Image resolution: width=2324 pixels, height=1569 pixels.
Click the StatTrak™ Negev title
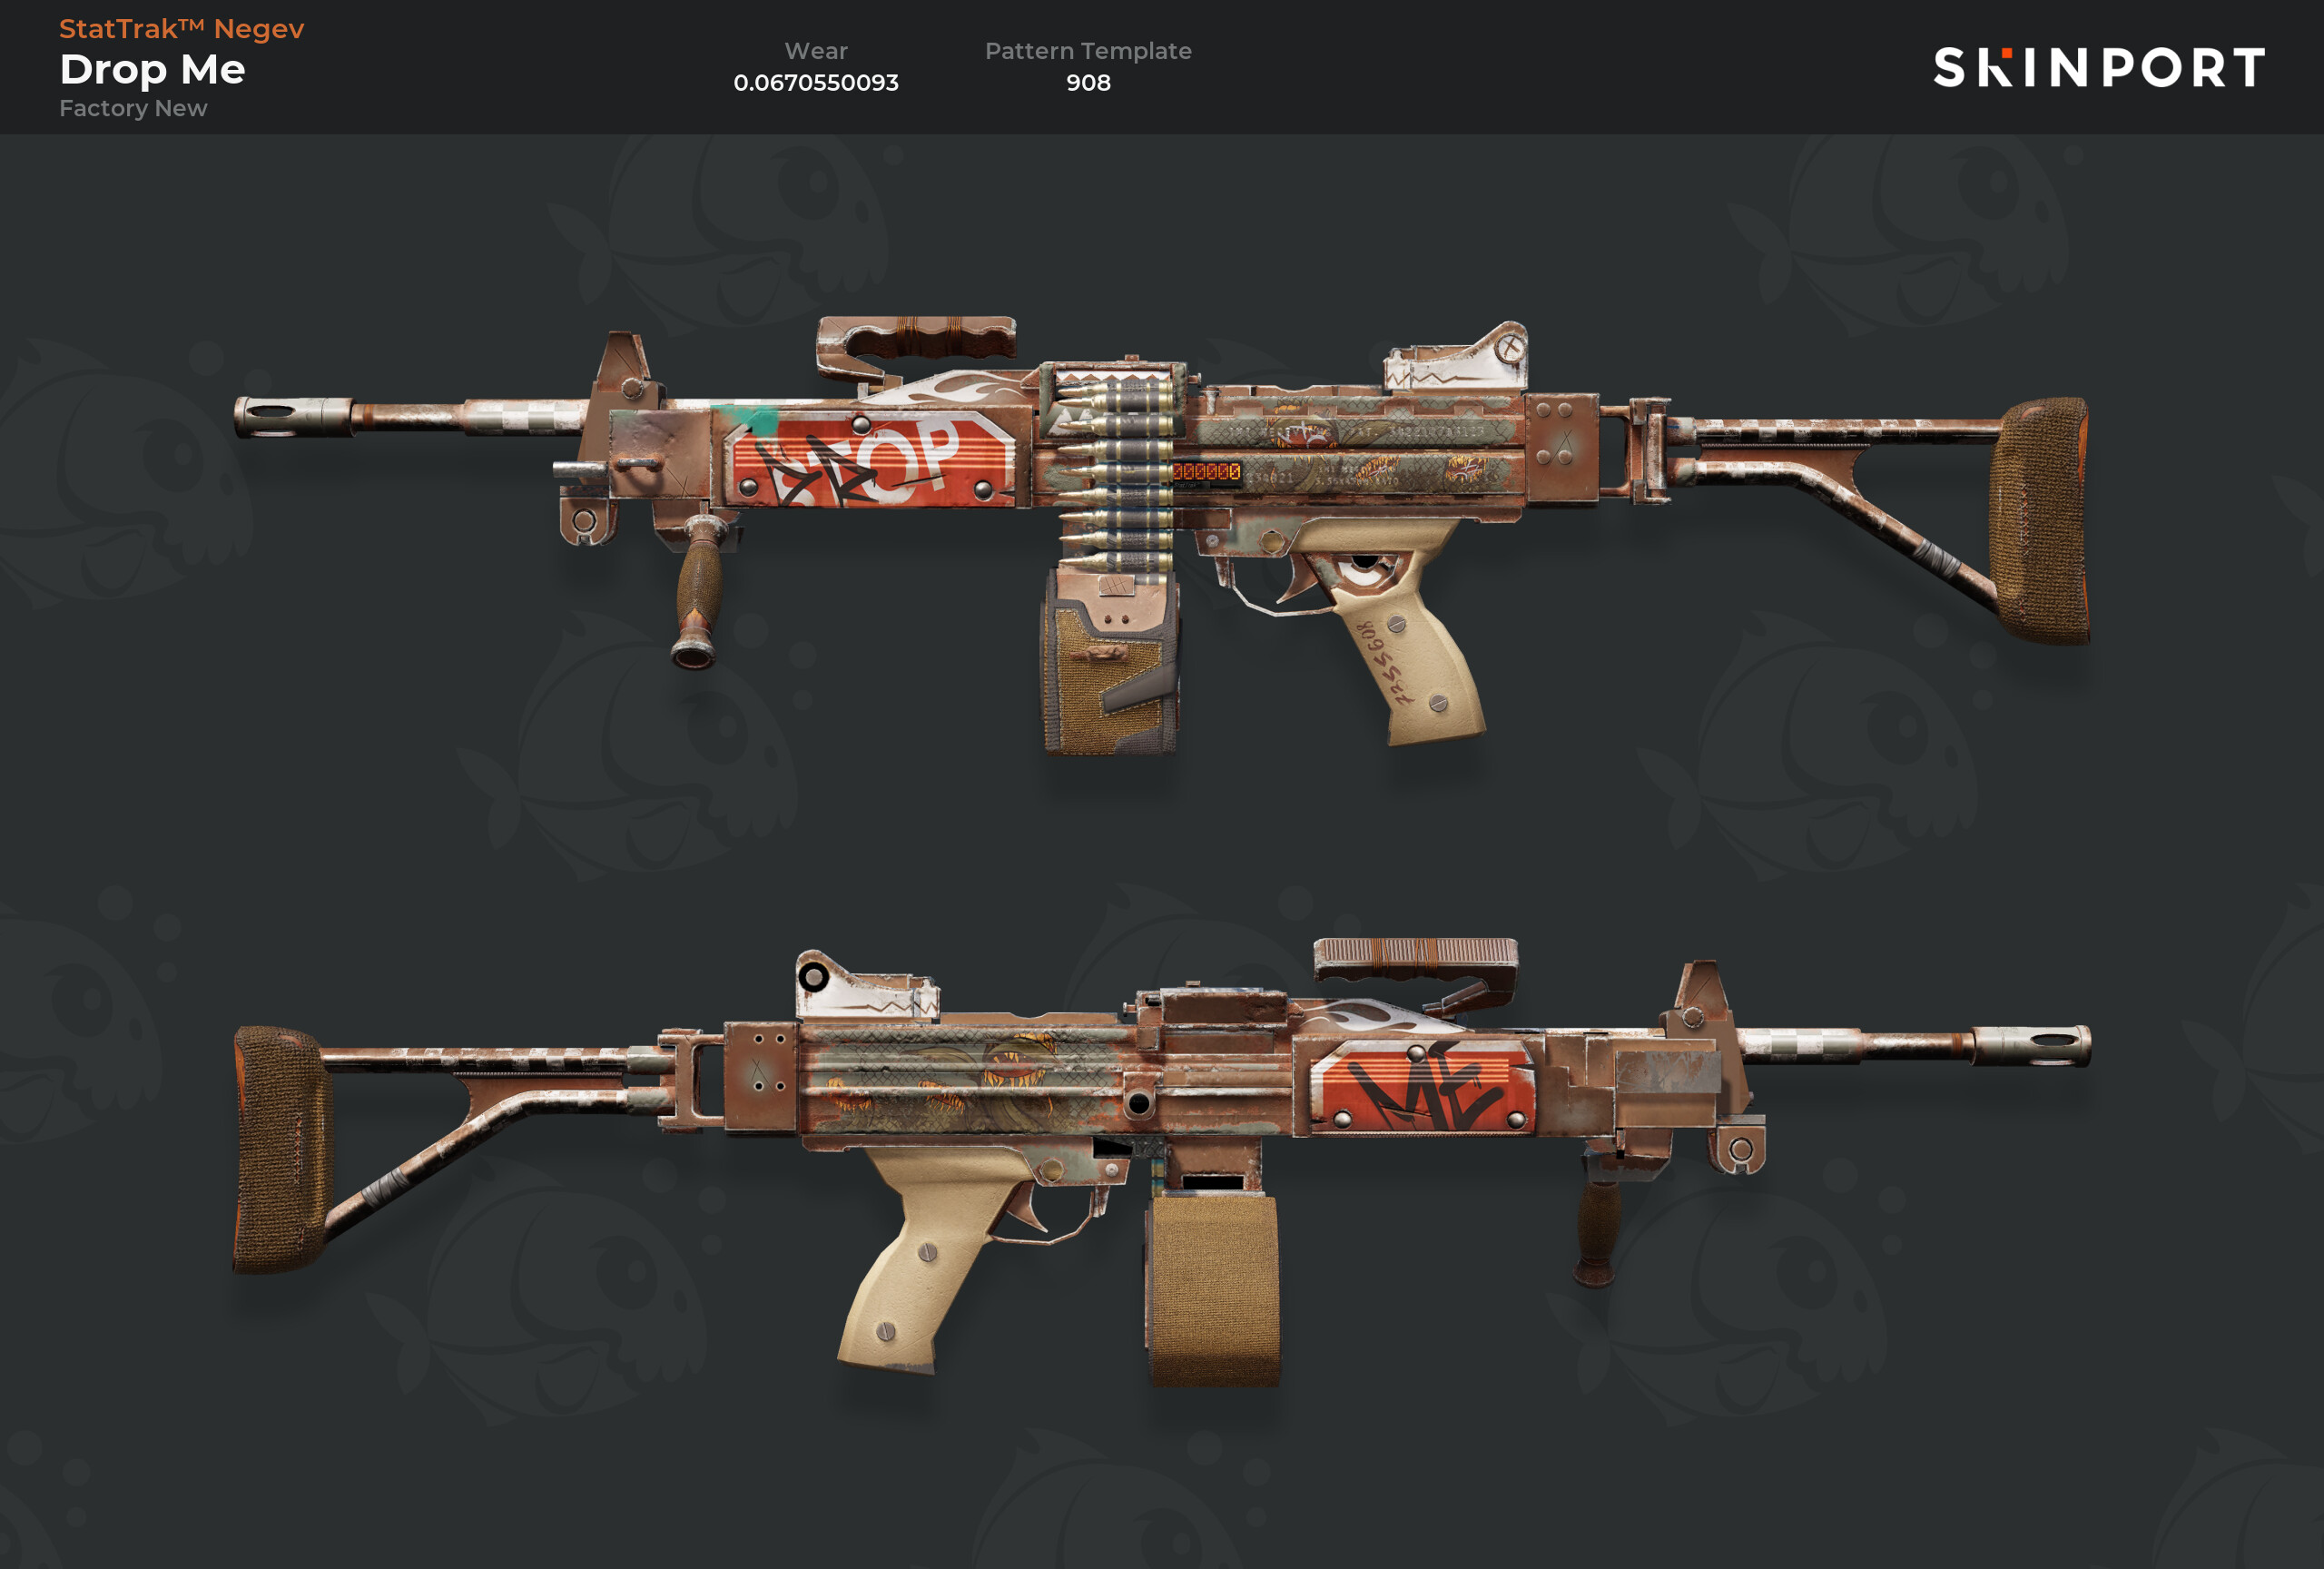pos(181,29)
